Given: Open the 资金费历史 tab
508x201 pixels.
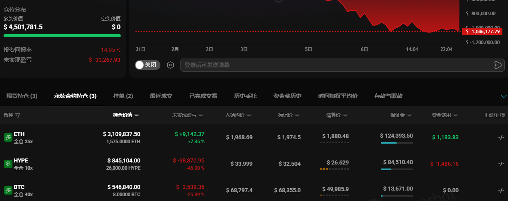Looking at the screenshot, I should 287,96.
